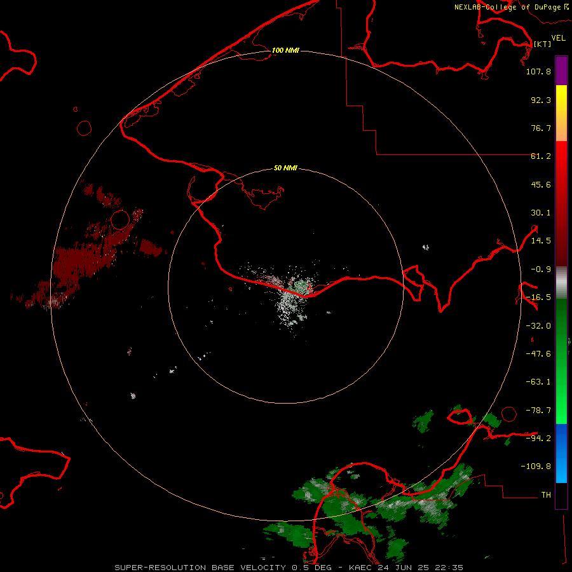Click the 30.1 velocity scale value
This screenshot has width=572, height=572.
point(541,213)
